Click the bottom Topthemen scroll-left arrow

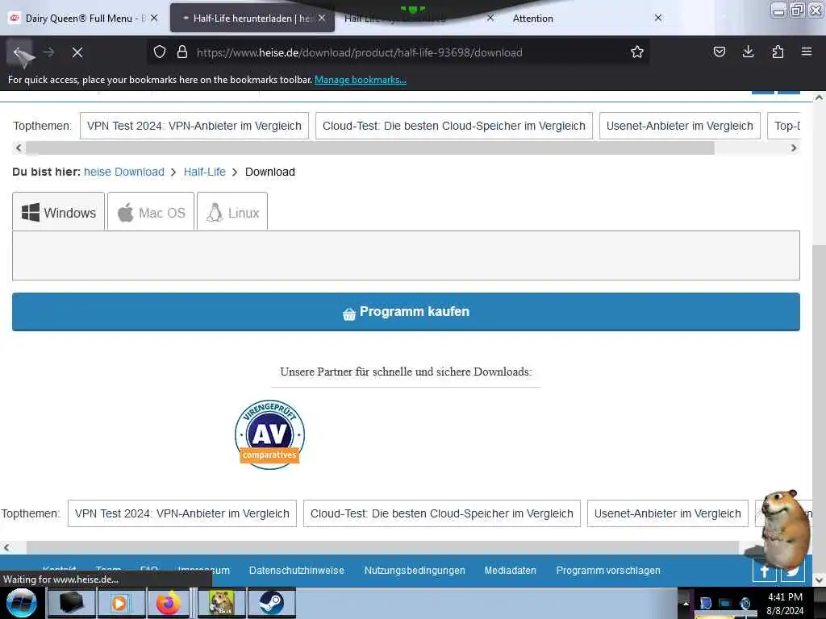pyautogui.click(x=6, y=547)
